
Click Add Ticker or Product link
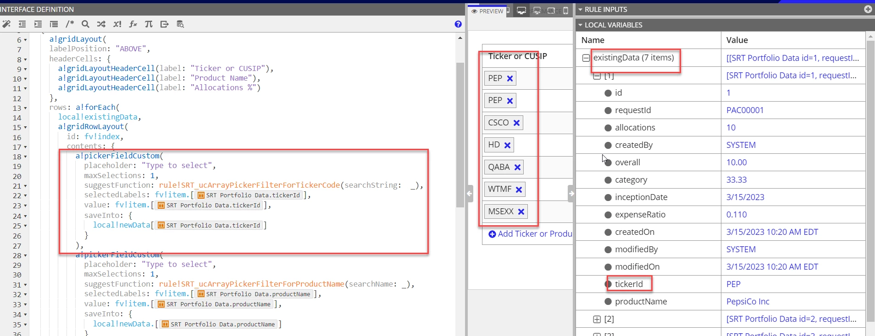pos(530,234)
